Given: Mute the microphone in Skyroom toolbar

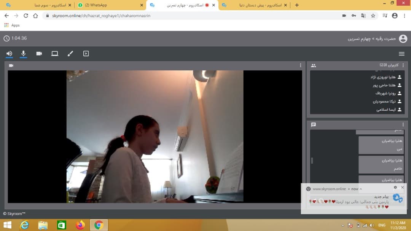Looking at the screenshot, I should pos(24,54).
